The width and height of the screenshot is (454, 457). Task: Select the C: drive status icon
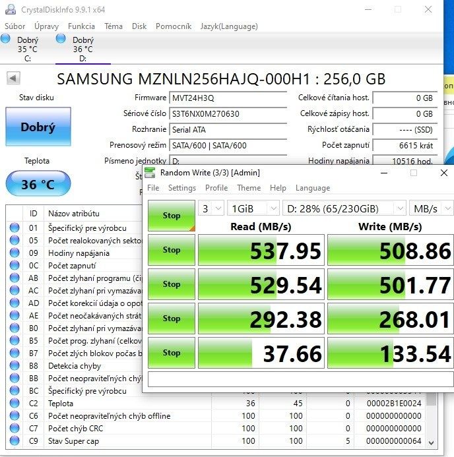pyautogui.click(x=5, y=38)
